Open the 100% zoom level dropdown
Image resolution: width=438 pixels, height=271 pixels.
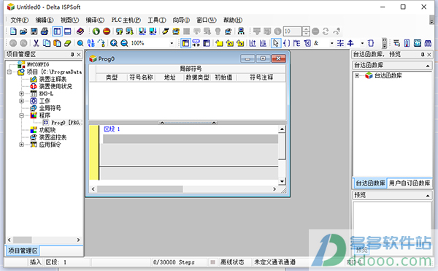[172, 43]
